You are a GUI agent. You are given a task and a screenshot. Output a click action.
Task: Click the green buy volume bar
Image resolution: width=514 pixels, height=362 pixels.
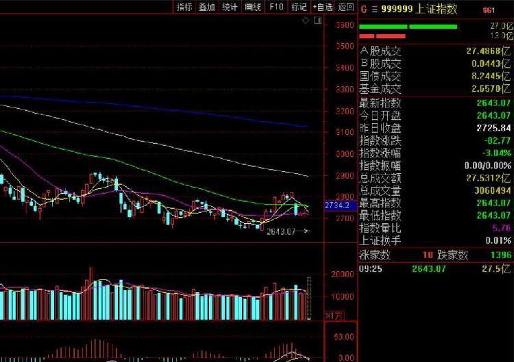(x=408, y=27)
